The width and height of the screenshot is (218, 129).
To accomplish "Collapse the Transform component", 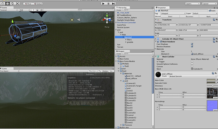I will (156, 20).
